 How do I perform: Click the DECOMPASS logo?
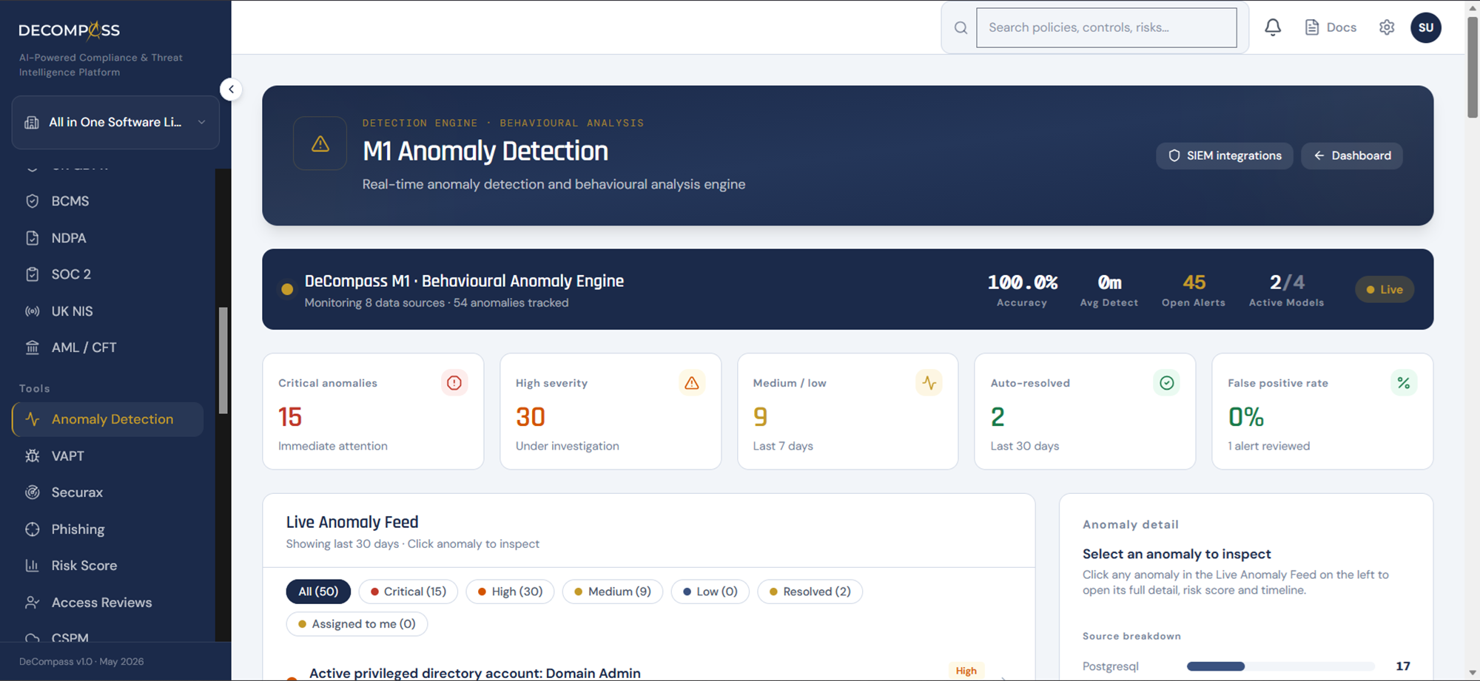[x=70, y=30]
